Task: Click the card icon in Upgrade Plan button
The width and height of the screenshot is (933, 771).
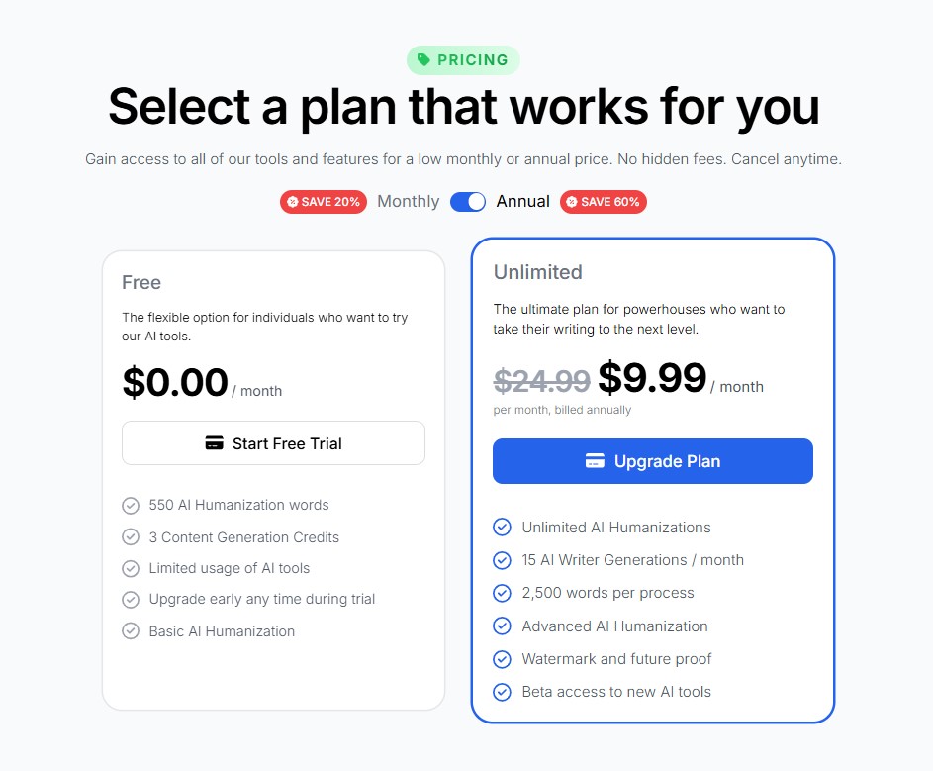Action: [595, 461]
